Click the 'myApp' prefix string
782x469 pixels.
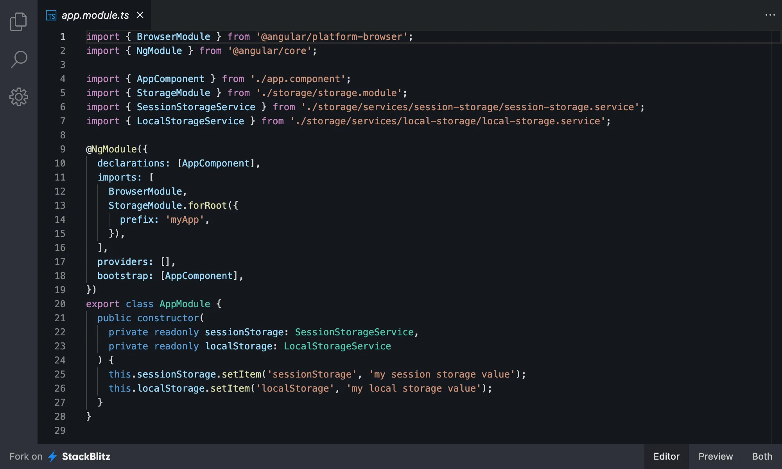point(185,220)
